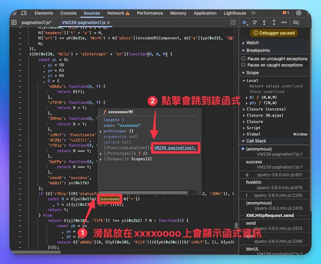
Task: Click the 'const yL = Oc' code line
Action: (53, 60)
